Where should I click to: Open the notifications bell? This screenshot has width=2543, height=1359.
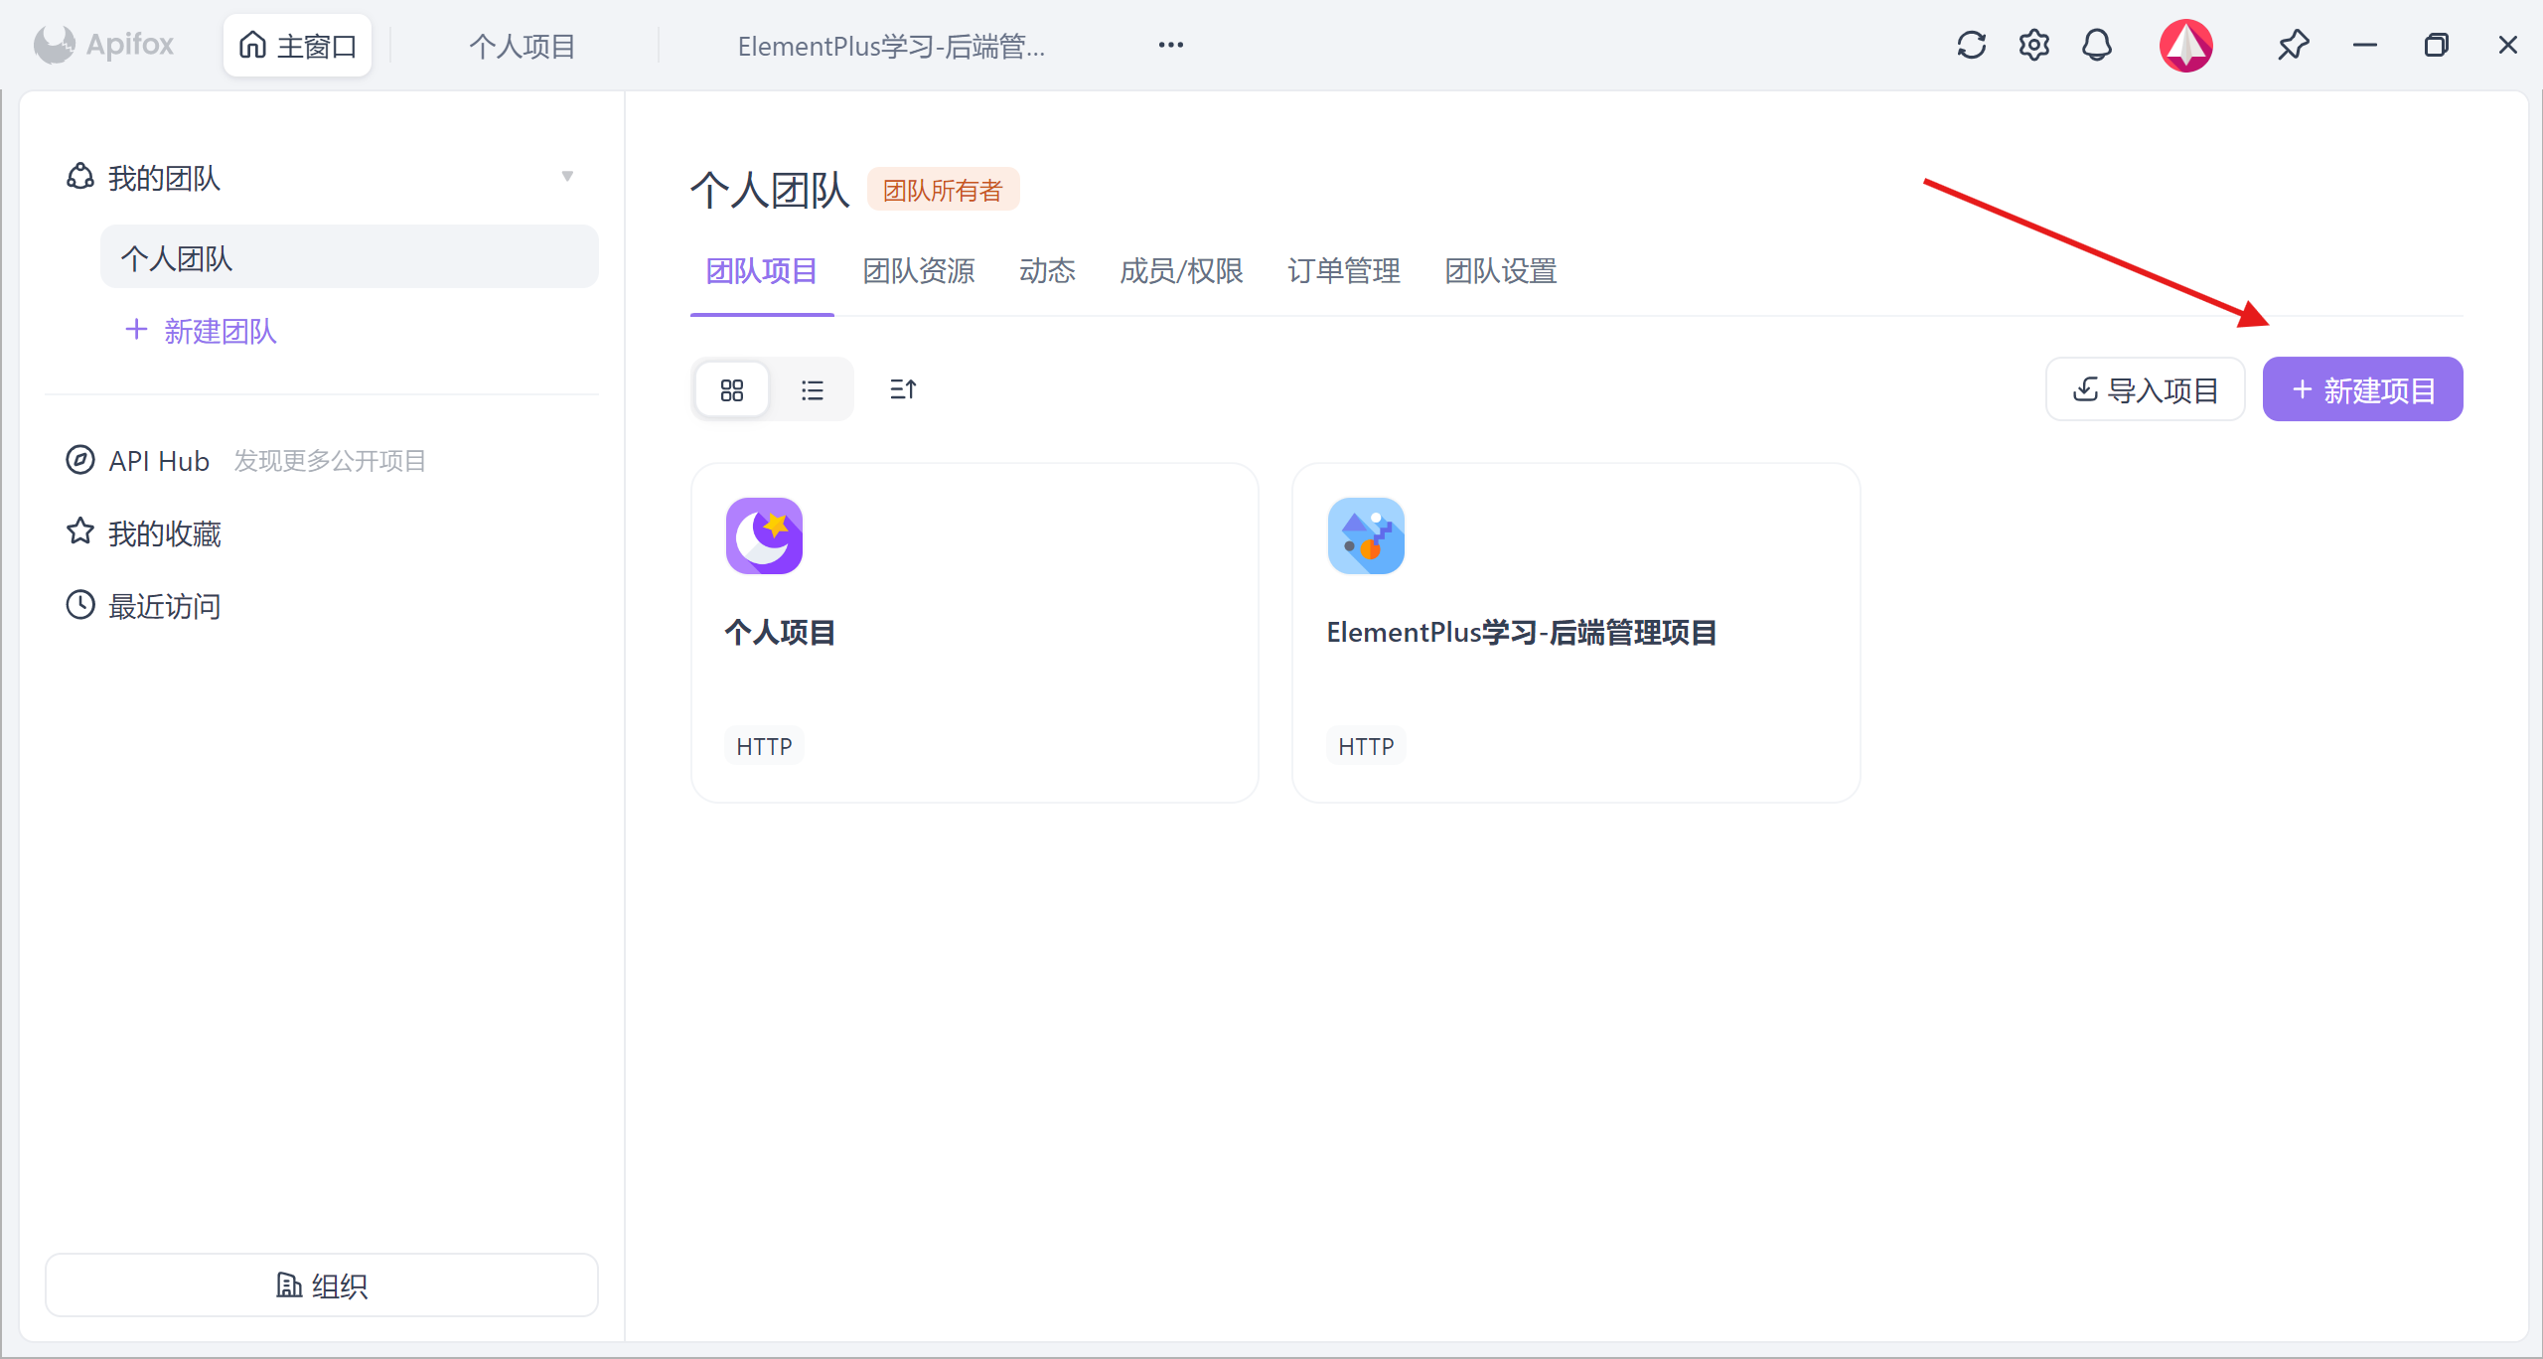2096,46
